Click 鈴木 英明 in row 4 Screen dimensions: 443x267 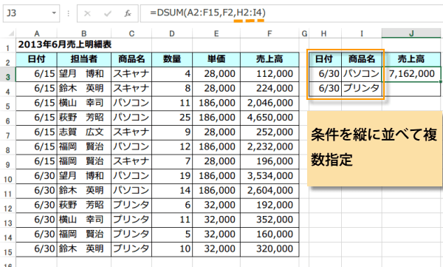84,89
